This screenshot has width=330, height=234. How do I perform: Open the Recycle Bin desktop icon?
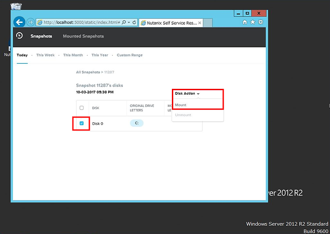point(16,6)
